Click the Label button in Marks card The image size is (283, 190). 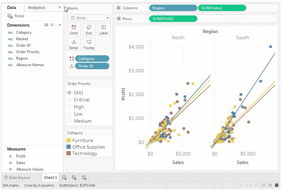(104, 29)
